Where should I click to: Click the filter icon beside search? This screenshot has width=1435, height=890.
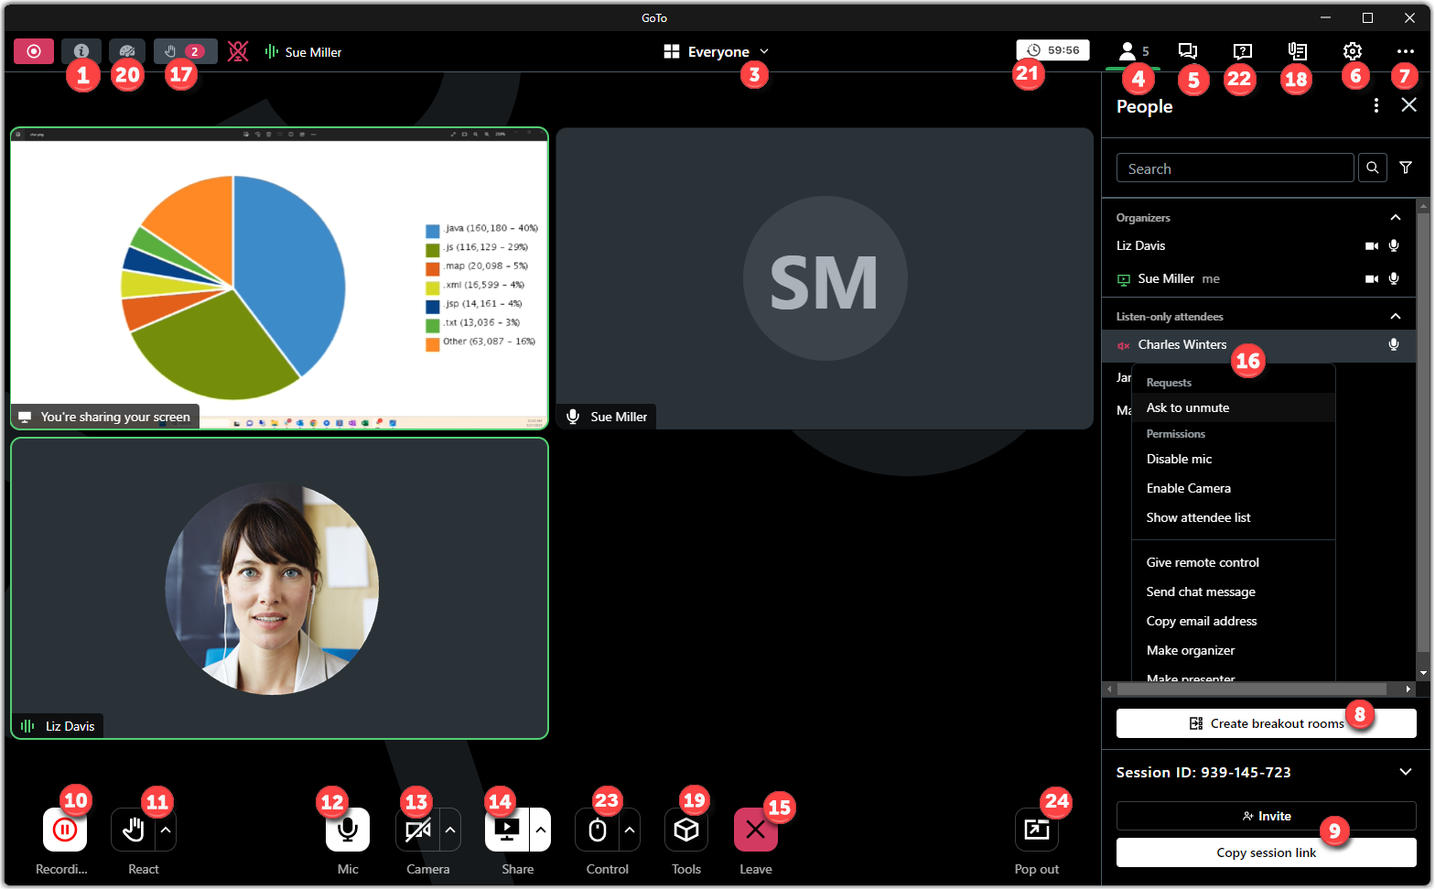pos(1406,168)
